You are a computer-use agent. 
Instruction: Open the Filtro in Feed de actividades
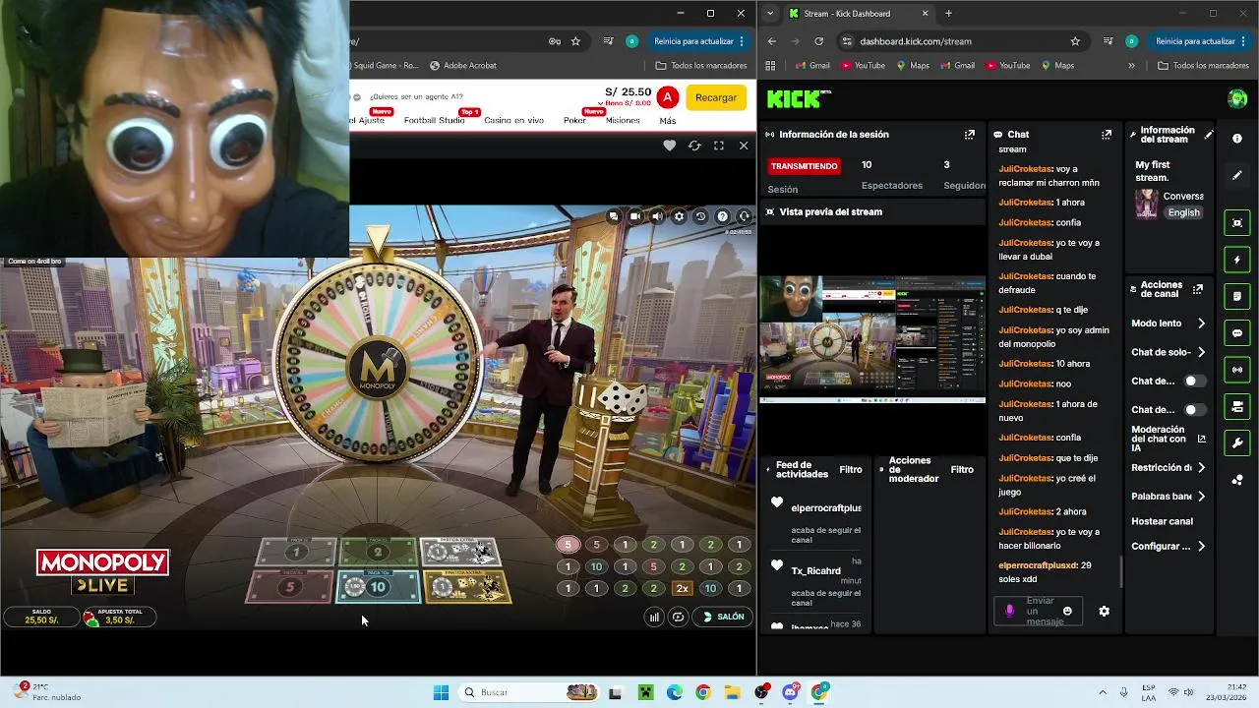pyautogui.click(x=850, y=470)
